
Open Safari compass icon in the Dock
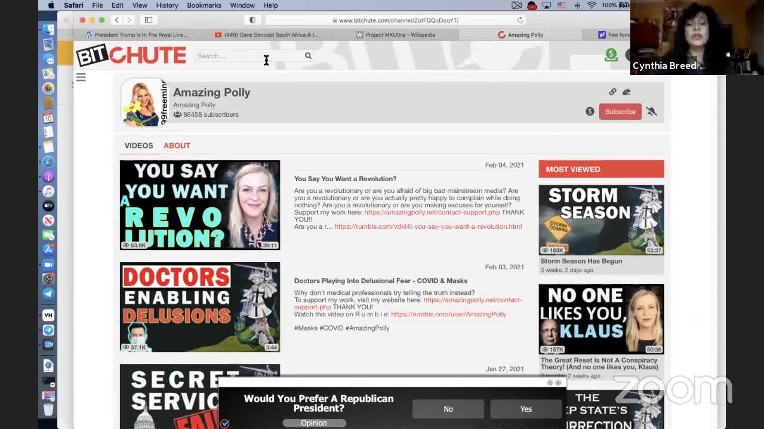48,162
